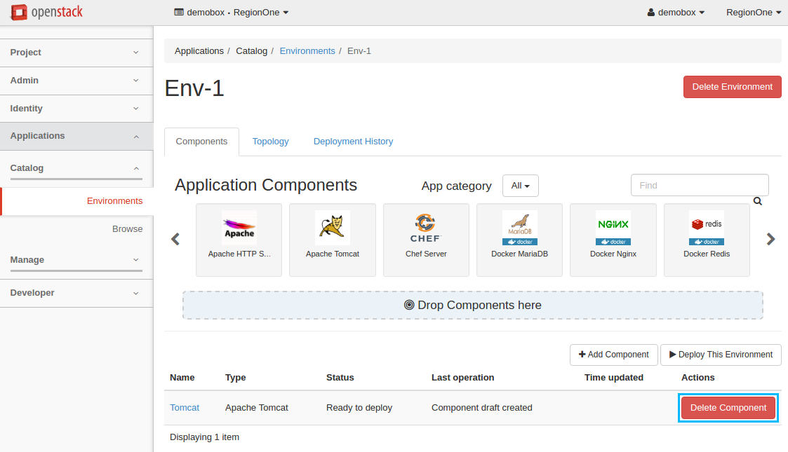Open the demobox RegionOne project selector
Image resolution: width=788 pixels, height=452 pixels.
click(x=232, y=13)
